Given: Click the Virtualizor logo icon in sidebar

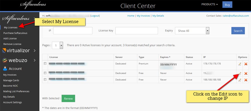Looking at the screenshot, I should click(4, 50).
